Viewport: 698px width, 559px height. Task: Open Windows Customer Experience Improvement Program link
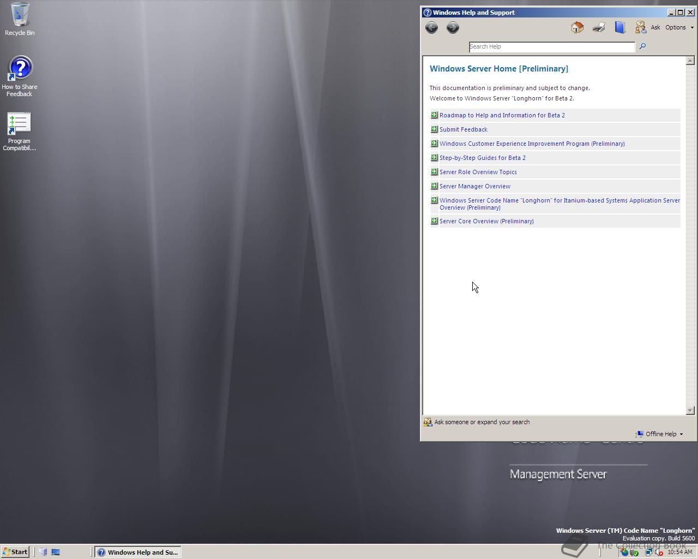point(532,144)
